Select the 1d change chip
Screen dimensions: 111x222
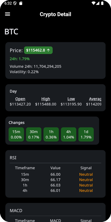click(x=86, y=134)
